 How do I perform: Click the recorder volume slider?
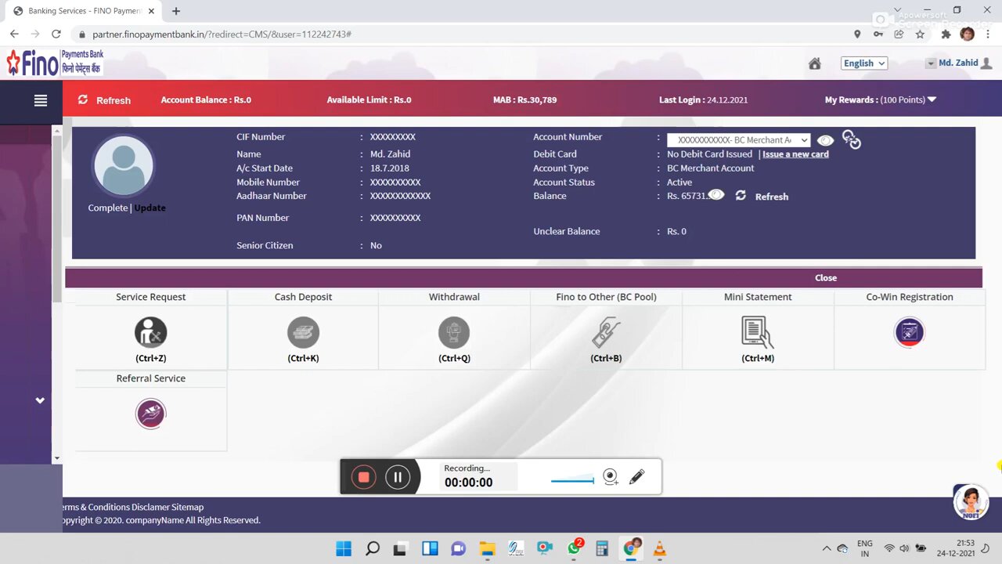(572, 480)
